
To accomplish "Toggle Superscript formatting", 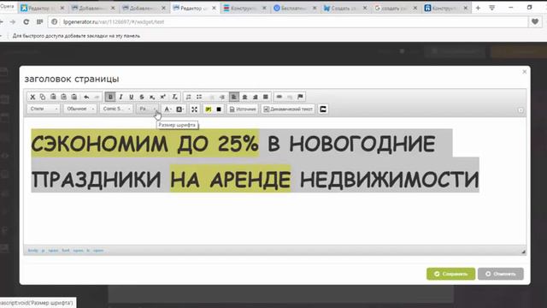I will pos(162,97).
